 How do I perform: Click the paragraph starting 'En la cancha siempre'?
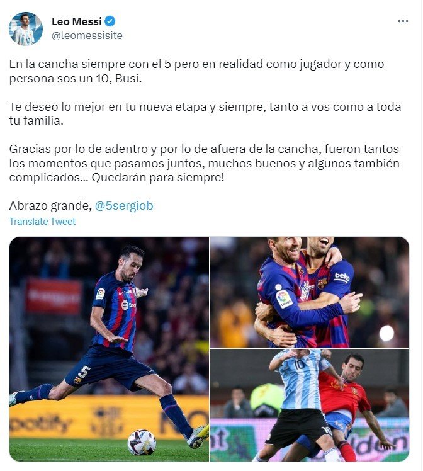[196, 71]
